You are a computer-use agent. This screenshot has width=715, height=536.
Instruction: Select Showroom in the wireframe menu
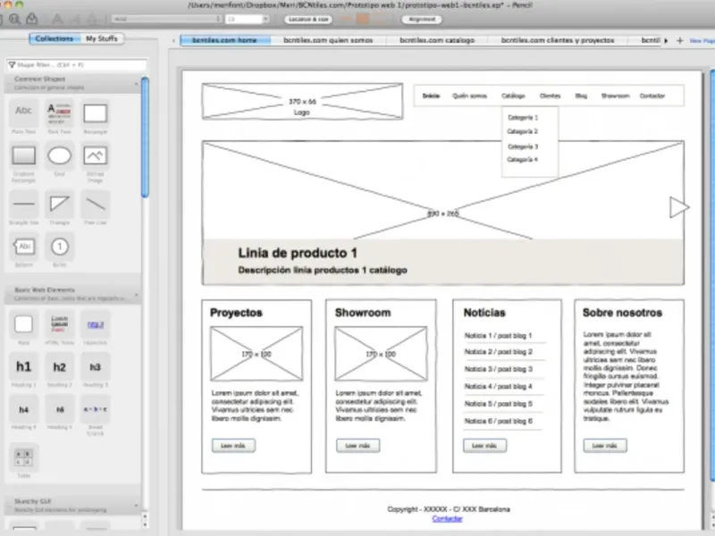tap(615, 96)
